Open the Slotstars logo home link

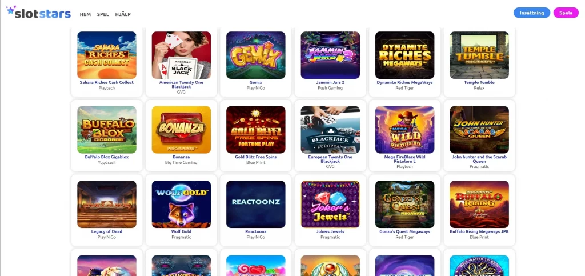(38, 13)
